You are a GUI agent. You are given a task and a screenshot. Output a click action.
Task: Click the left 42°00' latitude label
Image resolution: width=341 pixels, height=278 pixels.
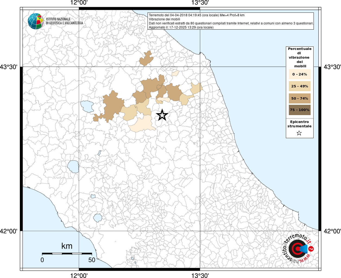9,231
